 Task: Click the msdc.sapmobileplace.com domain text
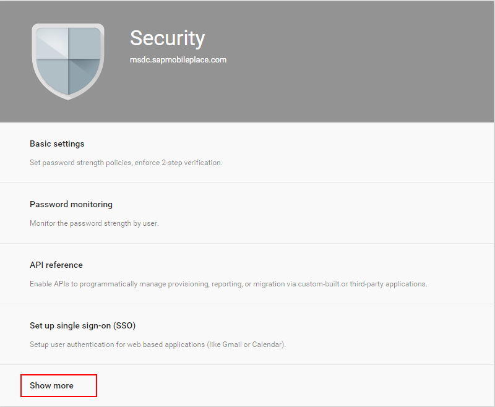pyautogui.click(x=178, y=59)
